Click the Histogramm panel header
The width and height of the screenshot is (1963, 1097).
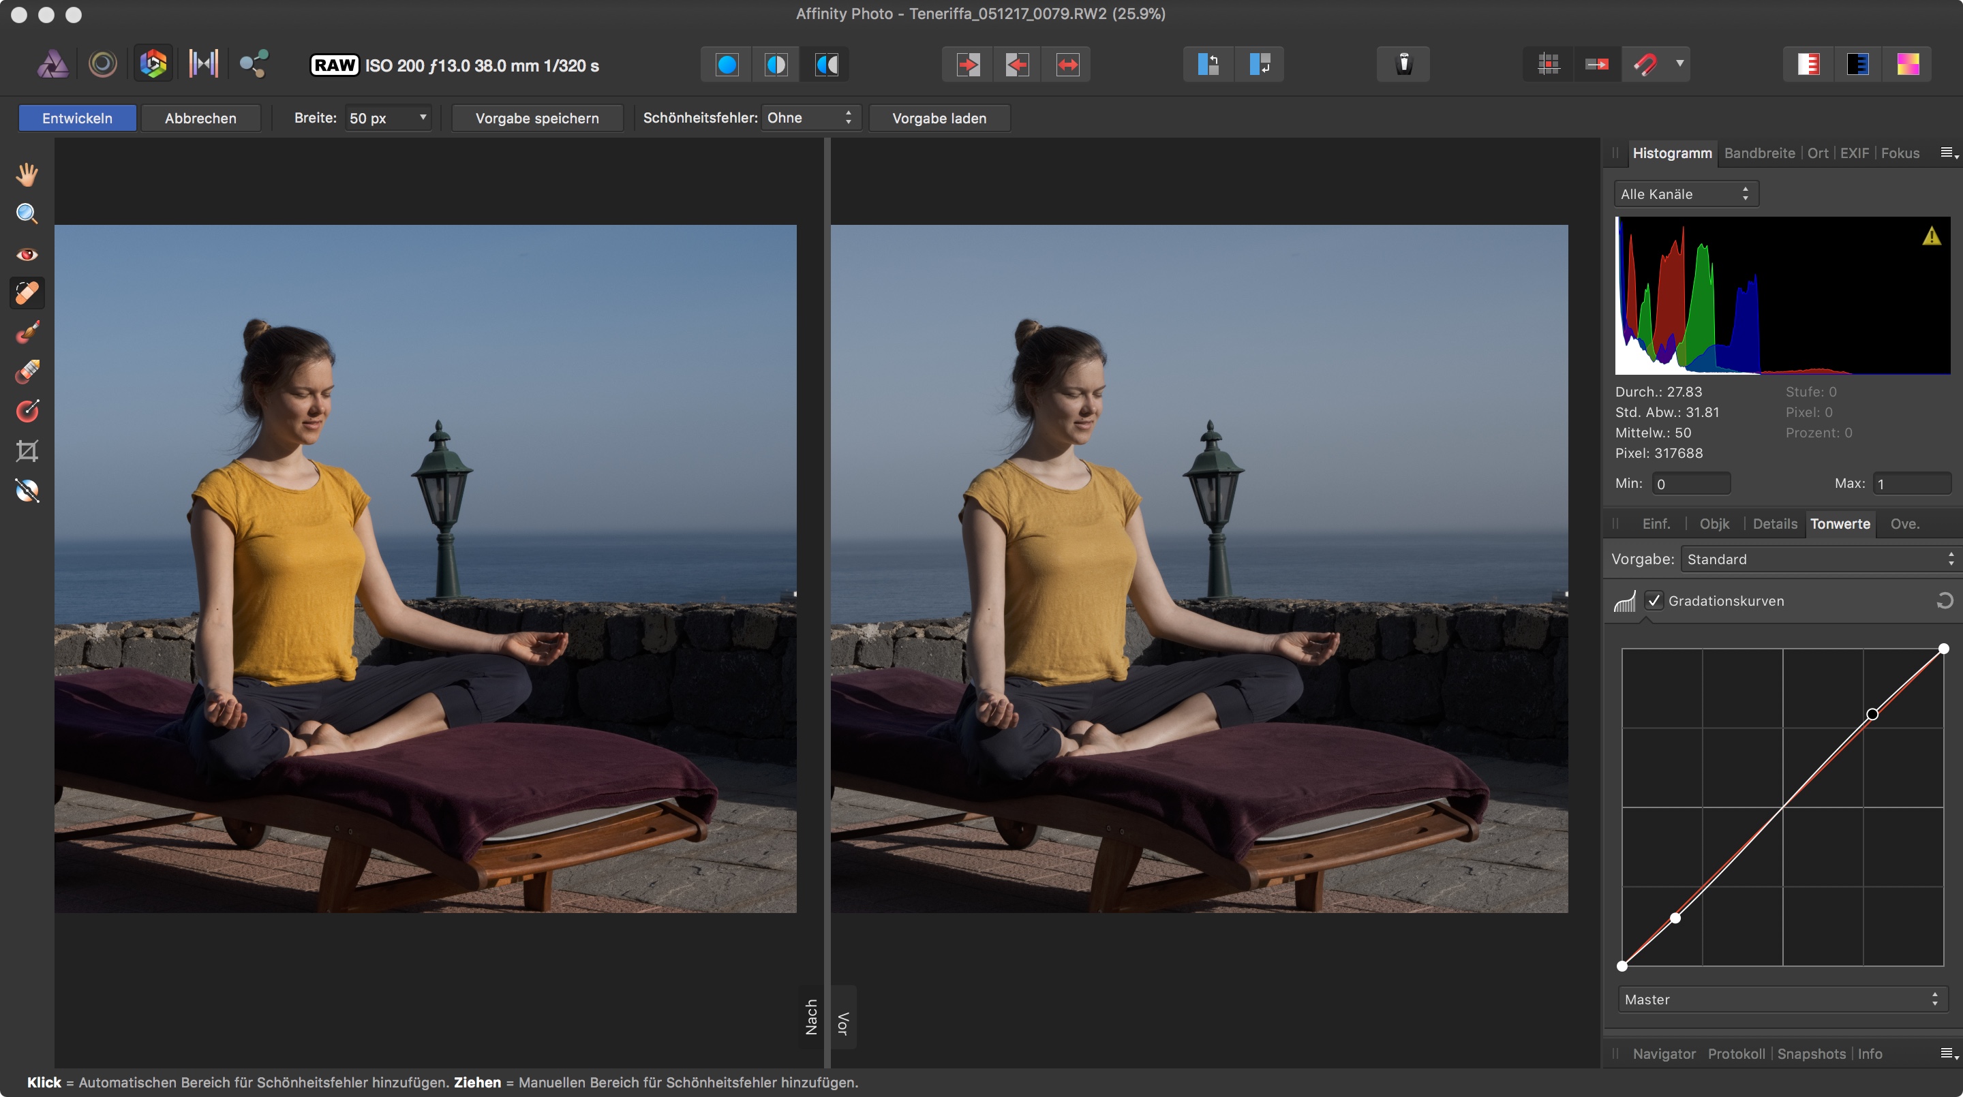click(1672, 153)
